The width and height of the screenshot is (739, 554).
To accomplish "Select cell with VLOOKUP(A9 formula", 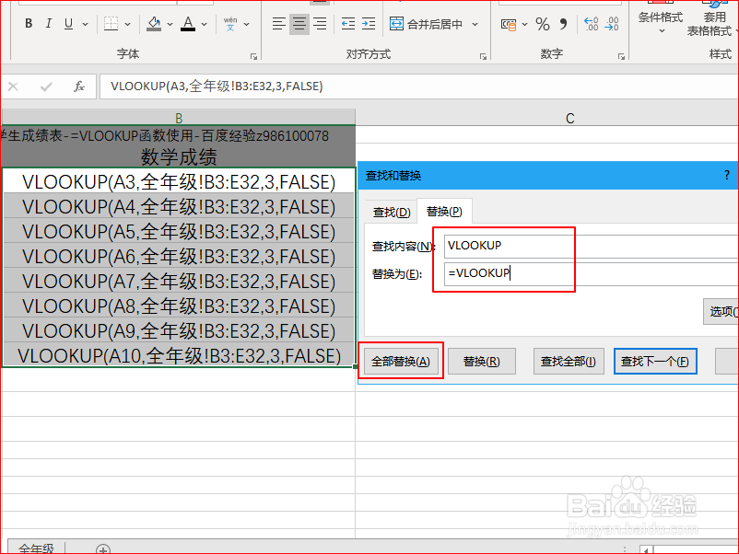I will (x=178, y=331).
